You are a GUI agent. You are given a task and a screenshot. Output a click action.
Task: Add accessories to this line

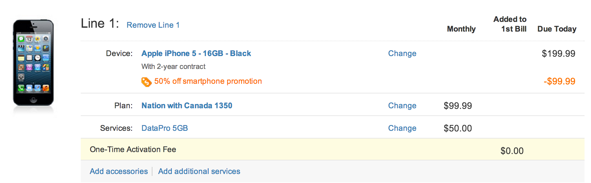click(119, 171)
